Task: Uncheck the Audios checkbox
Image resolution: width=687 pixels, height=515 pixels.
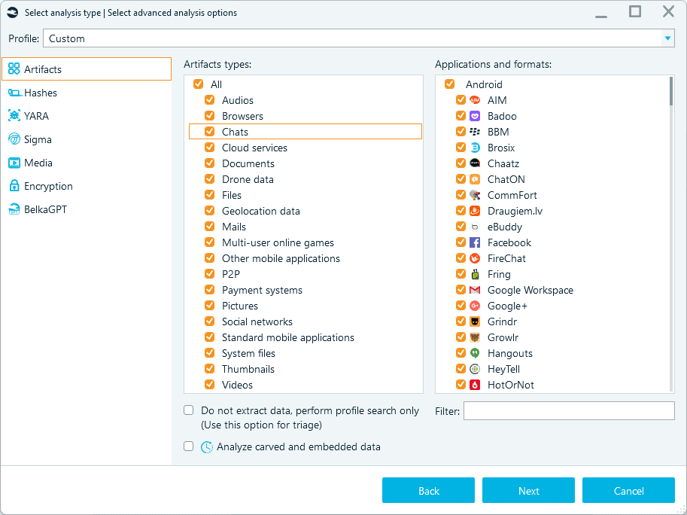Action: [x=210, y=100]
